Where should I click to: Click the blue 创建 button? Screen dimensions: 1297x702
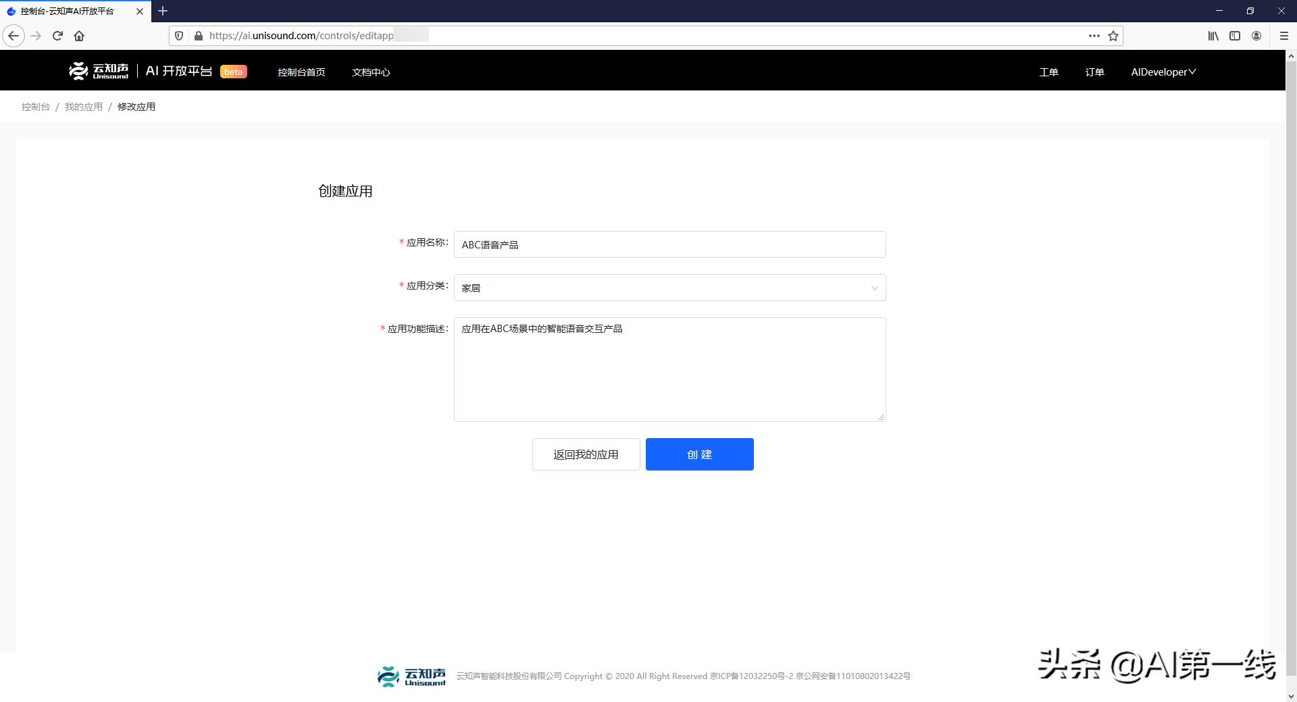click(x=699, y=454)
